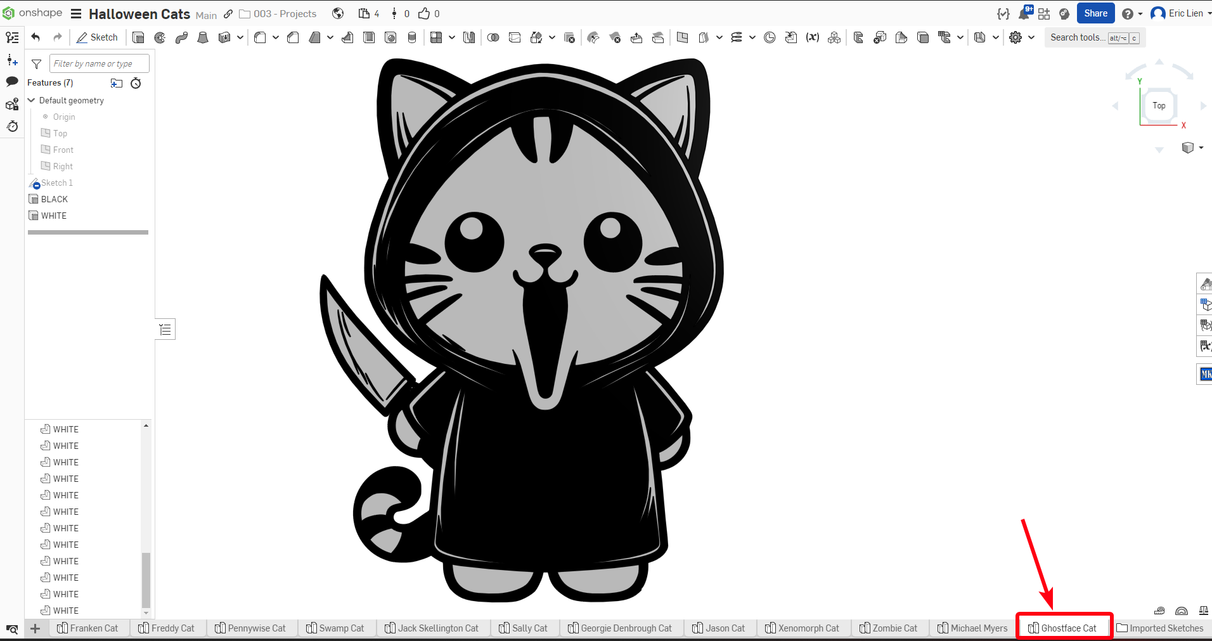
Task: Click the Top face of view cube
Action: tap(1159, 106)
